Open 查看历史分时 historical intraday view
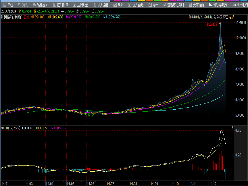Screen dimensions: 248x186 tap(174, 5)
